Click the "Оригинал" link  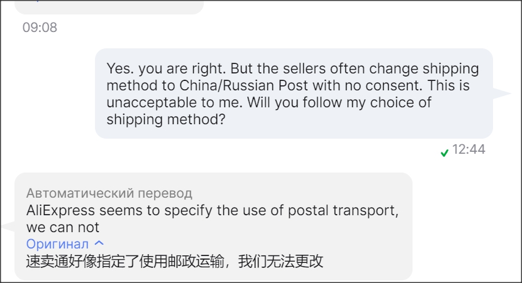point(58,243)
